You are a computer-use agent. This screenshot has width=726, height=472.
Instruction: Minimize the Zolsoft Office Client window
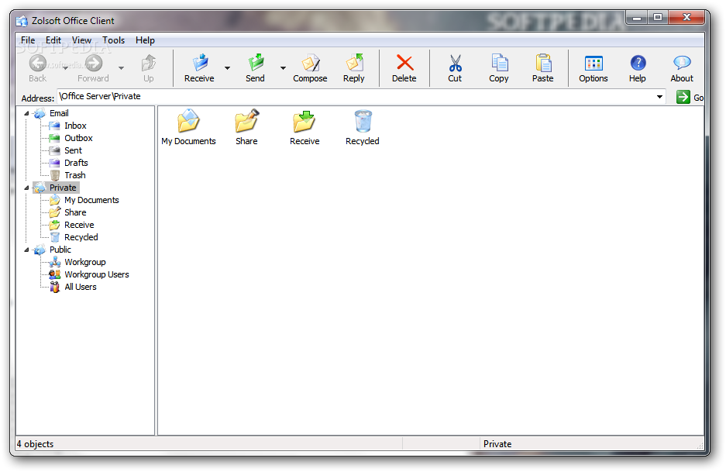click(637, 18)
